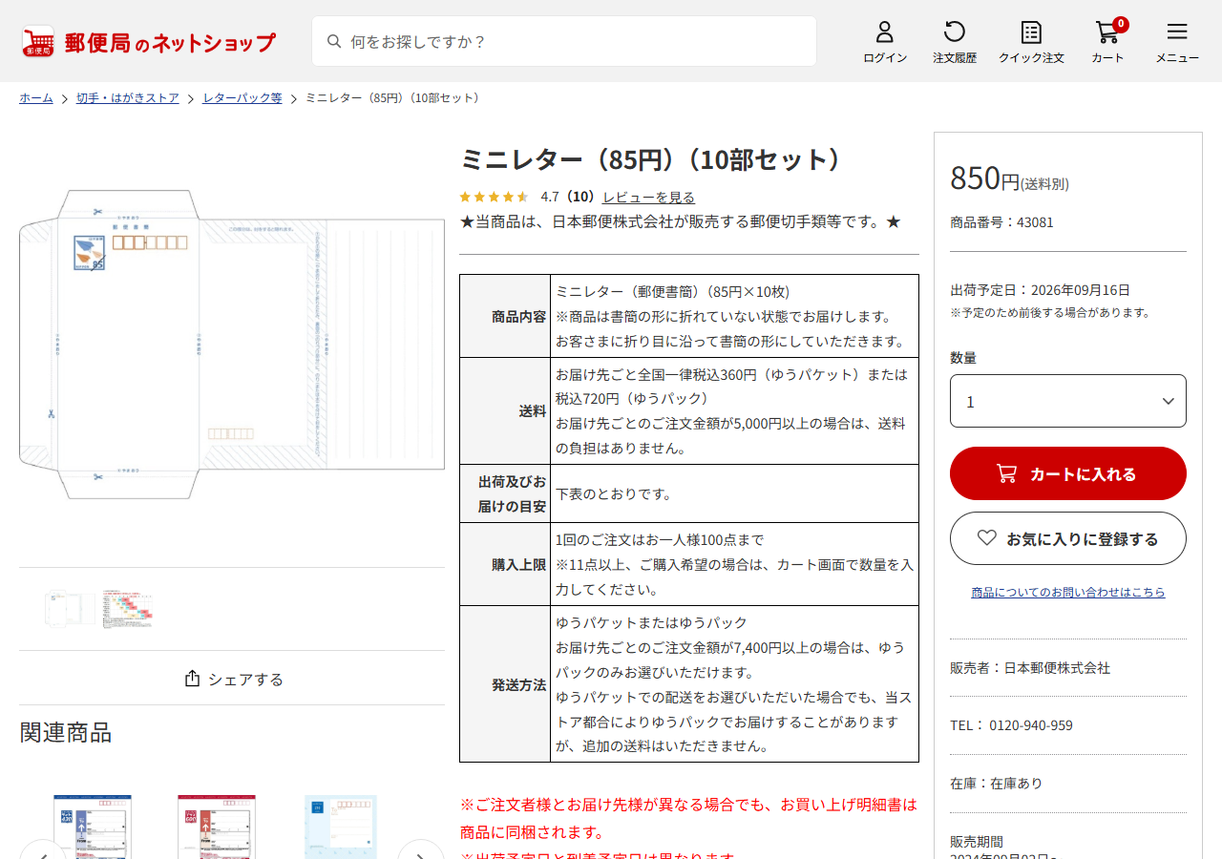The image size is (1222, 859).
Task: Click the search magnifier icon
Action: [334, 41]
